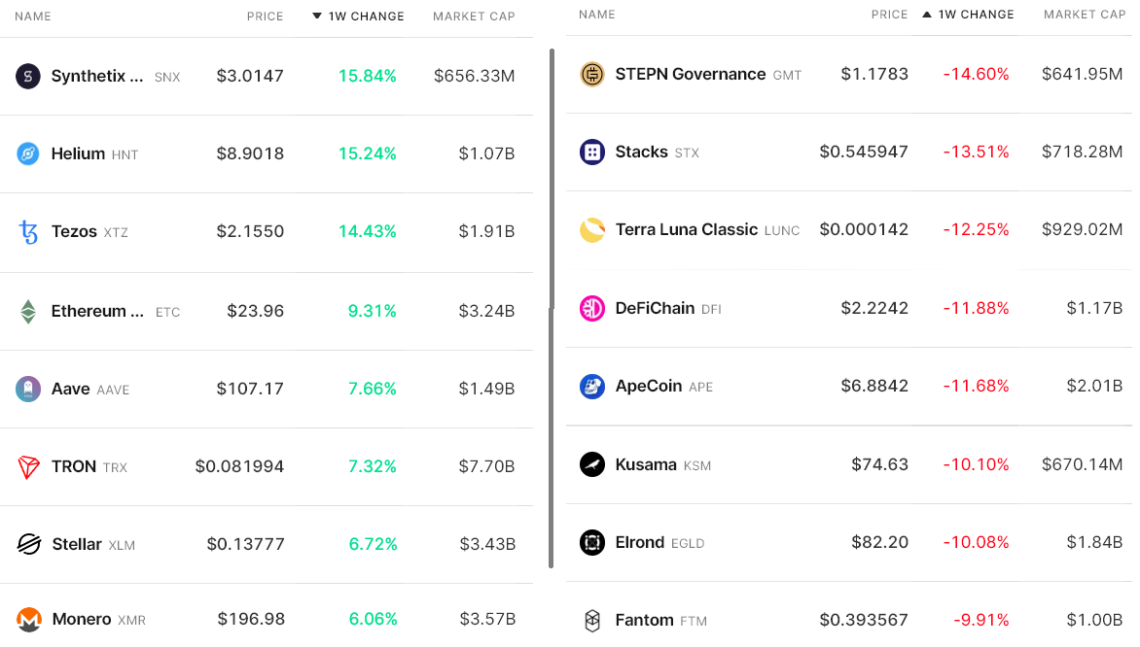
Task: Click the Tezos XTZ logo icon
Action: [28, 232]
